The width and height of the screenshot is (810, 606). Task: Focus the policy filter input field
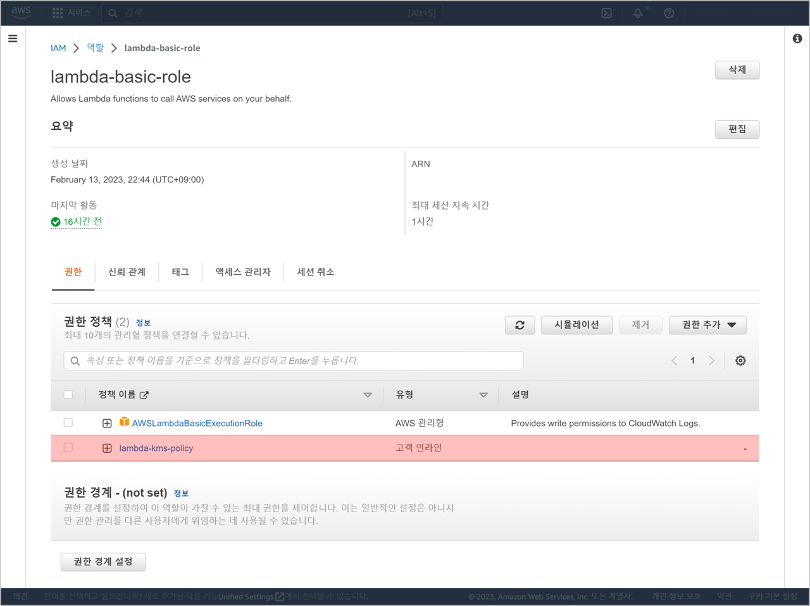coord(294,361)
